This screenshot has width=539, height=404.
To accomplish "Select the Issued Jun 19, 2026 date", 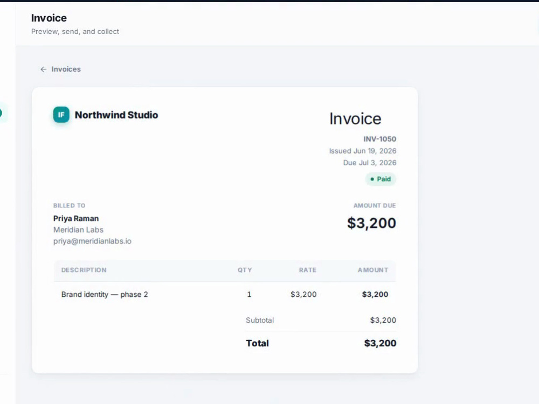I will tap(363, 151).
